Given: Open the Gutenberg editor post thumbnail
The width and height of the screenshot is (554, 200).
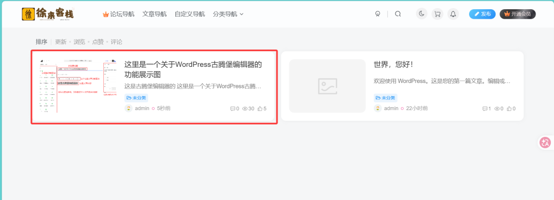Looking at the screenshot, I should pyautogui.click(x=78, y=86).
